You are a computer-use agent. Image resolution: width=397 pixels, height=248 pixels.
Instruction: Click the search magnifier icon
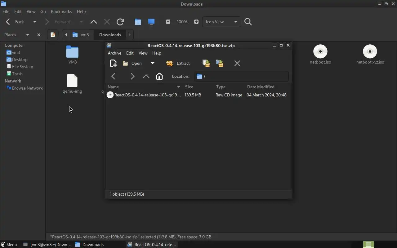click(248, 22)
